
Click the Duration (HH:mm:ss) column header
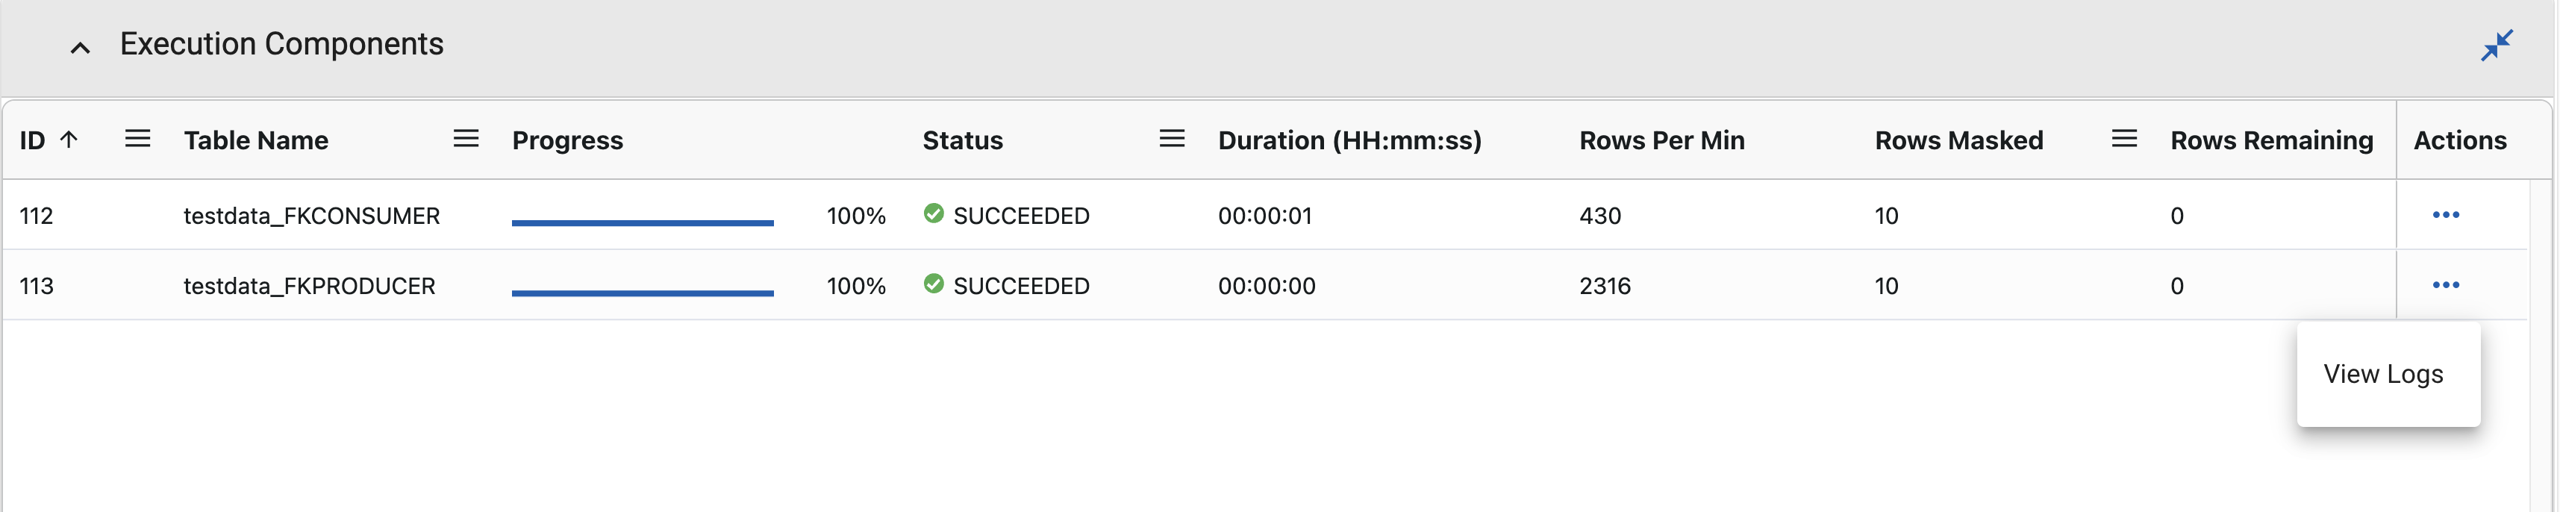pyautogui.click(x=1349, y=140)
